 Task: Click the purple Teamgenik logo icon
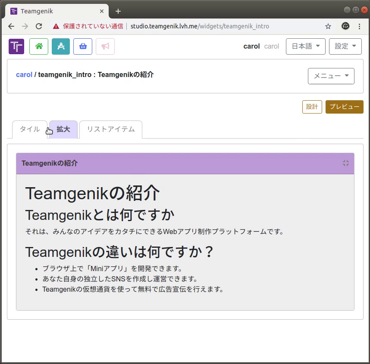16,46
